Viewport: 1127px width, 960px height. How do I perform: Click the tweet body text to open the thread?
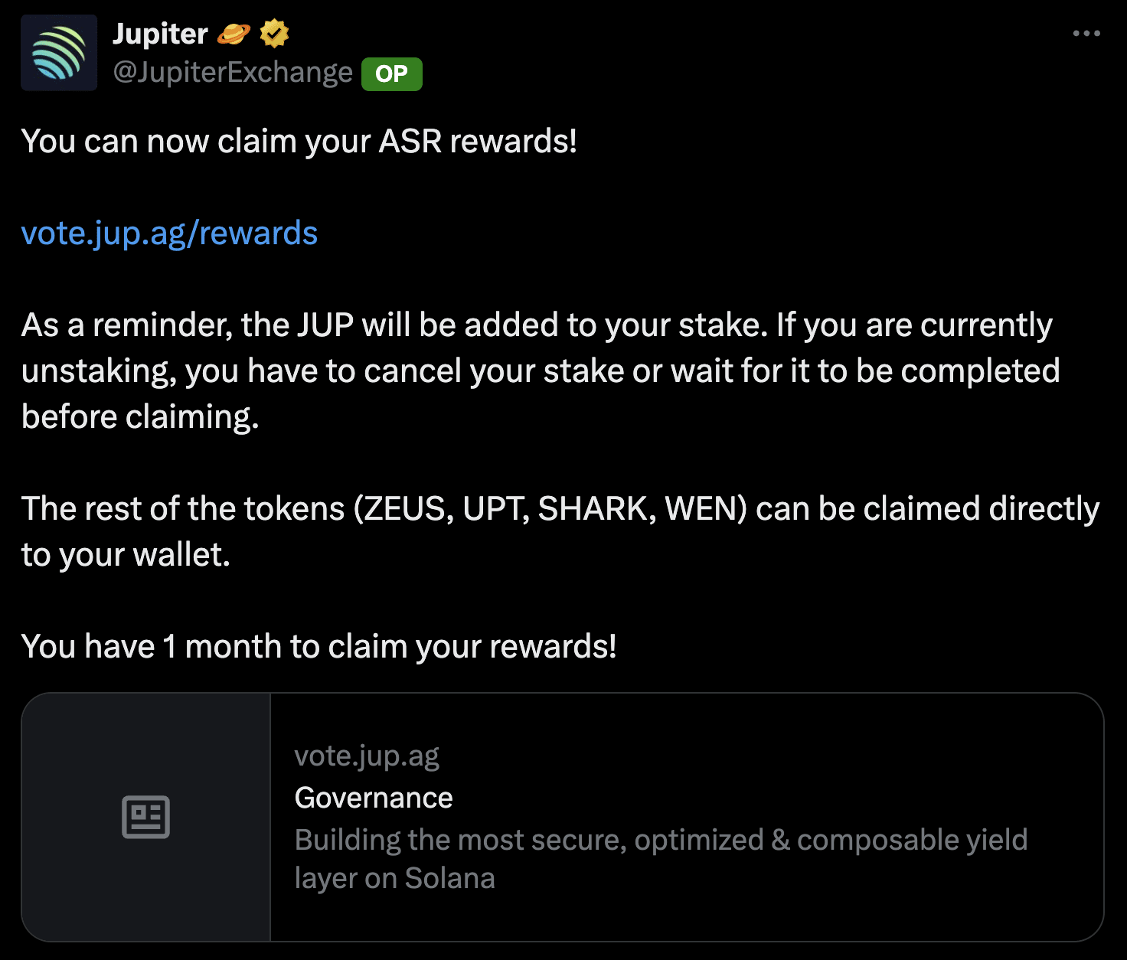300,140
